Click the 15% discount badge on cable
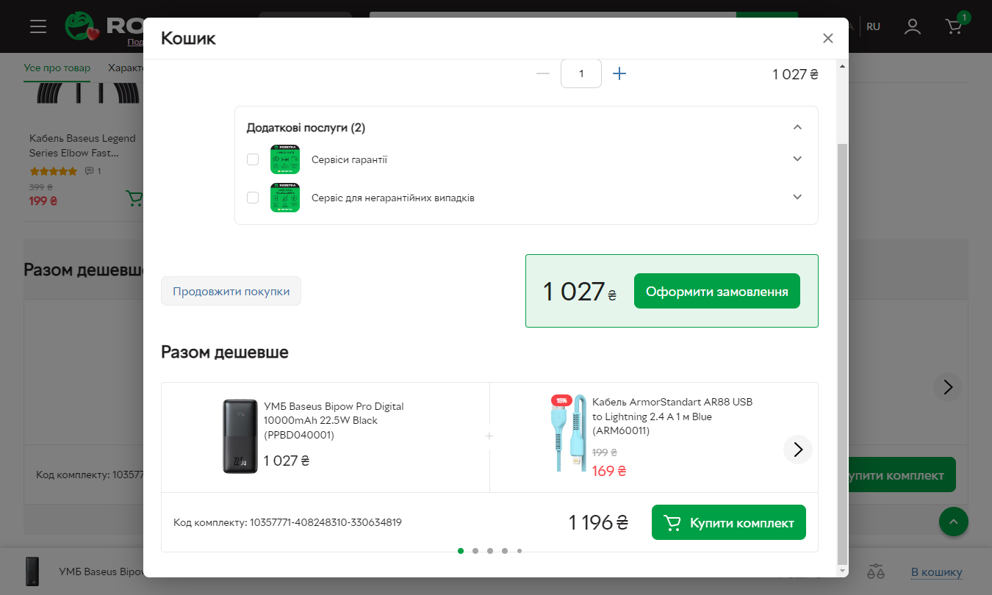The width and height of the screenshot is (992, 595). tap(561, 400)
